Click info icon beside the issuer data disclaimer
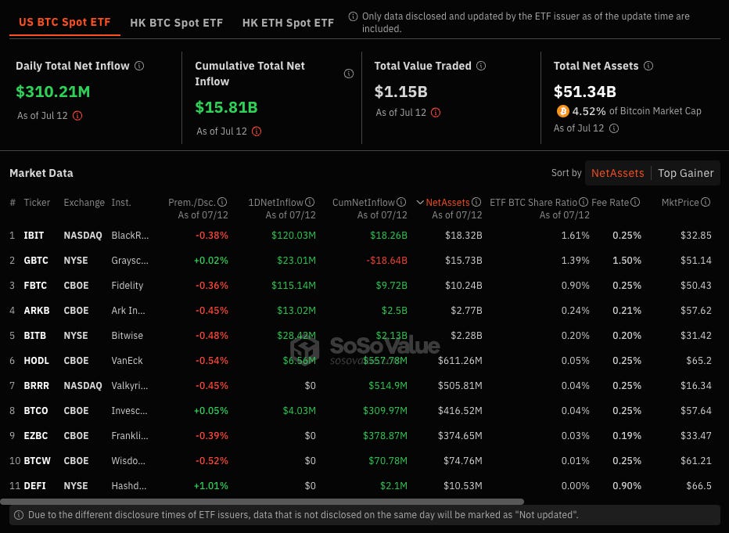The width and height of the screenshot is (729, 533). pyautogui.click(x=354, y=16)
